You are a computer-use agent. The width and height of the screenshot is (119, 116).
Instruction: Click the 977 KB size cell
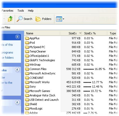tap(76, 38)
